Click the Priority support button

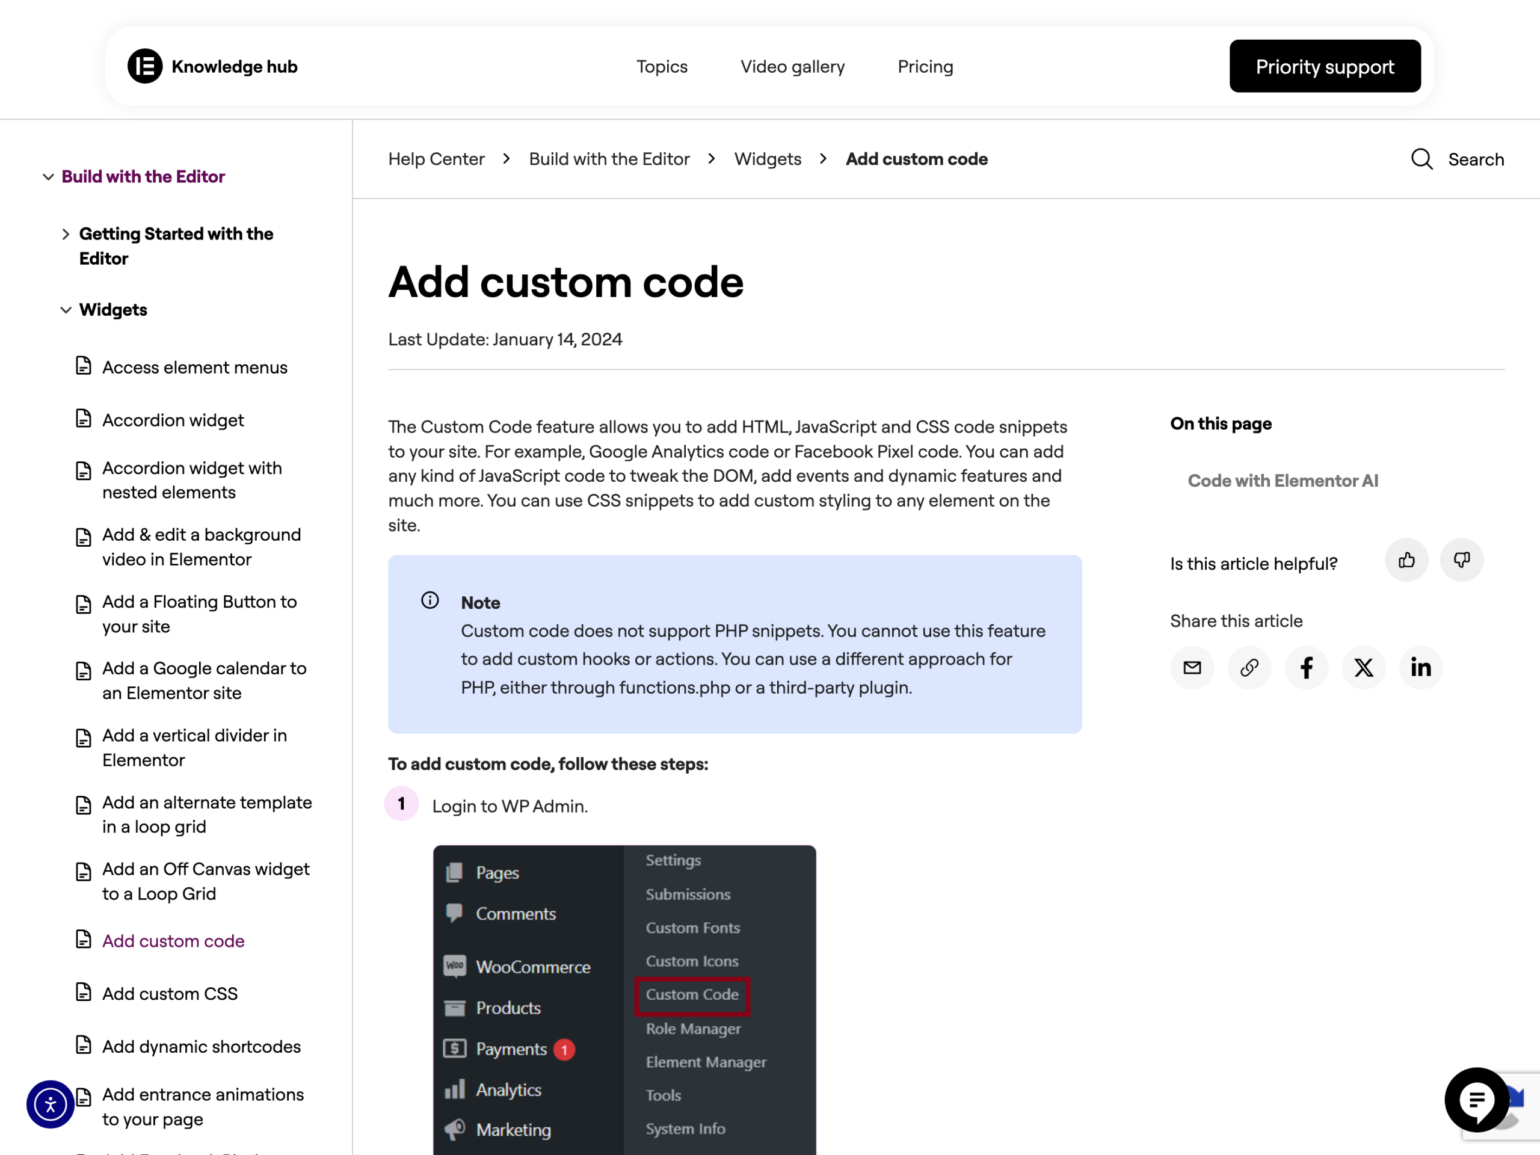1325,66
